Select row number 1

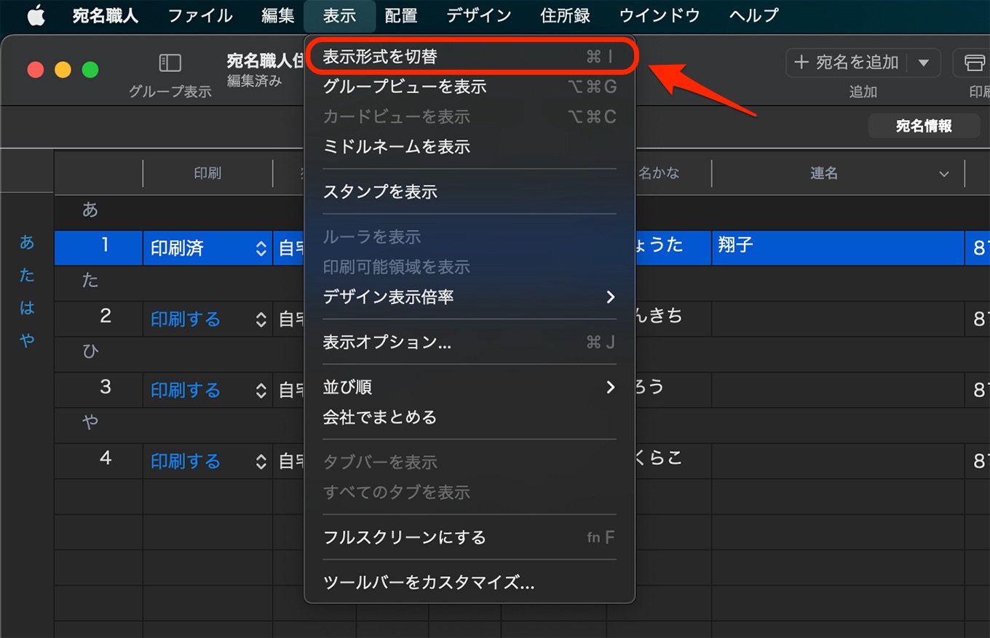pos(105,244)
